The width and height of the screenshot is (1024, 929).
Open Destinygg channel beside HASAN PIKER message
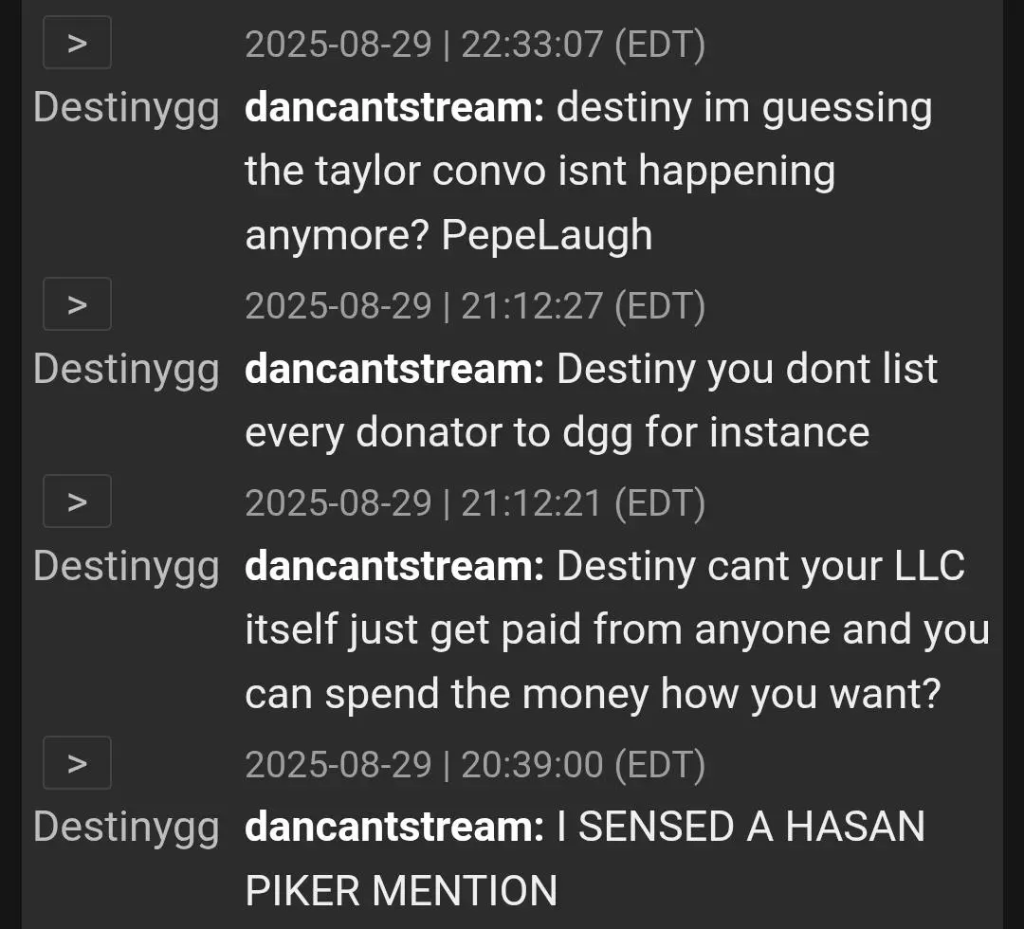coord(126,828)
